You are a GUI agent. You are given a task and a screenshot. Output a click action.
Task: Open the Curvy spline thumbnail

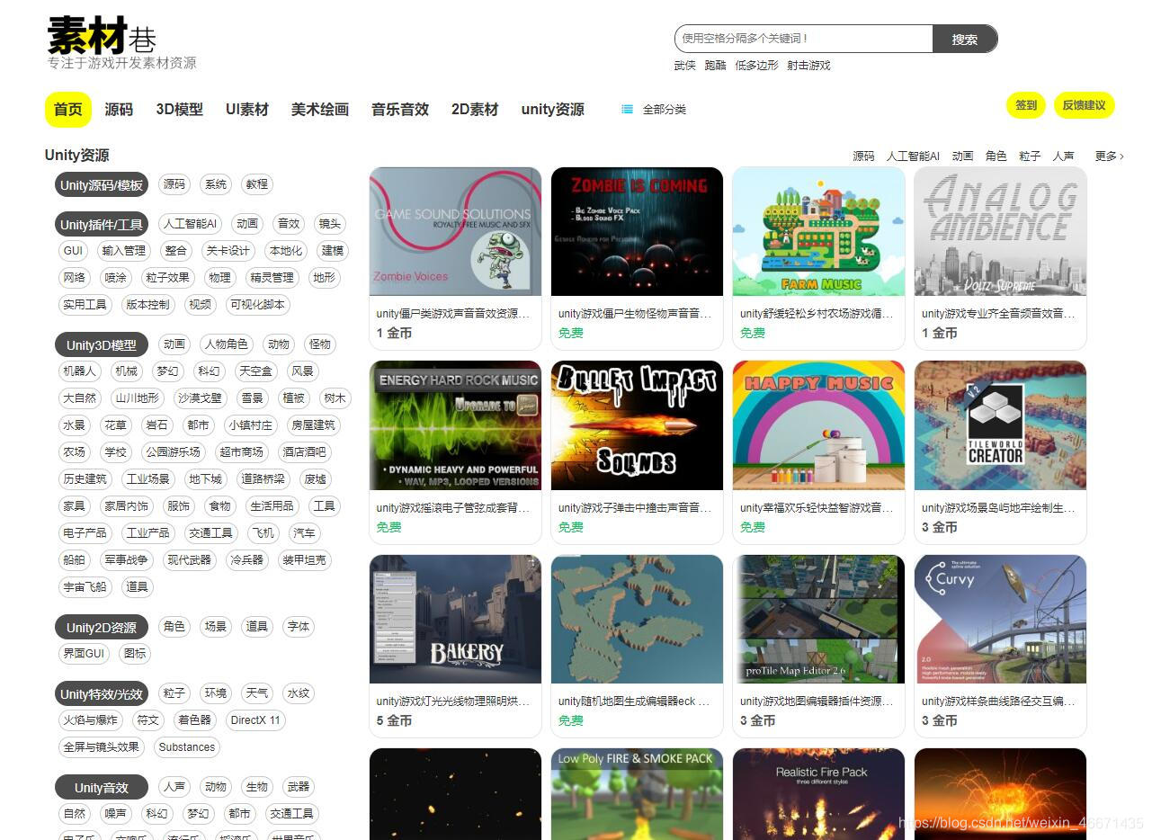[x=1001, y=620]
